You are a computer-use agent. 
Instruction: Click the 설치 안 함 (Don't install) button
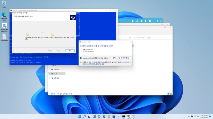(125, 58)
